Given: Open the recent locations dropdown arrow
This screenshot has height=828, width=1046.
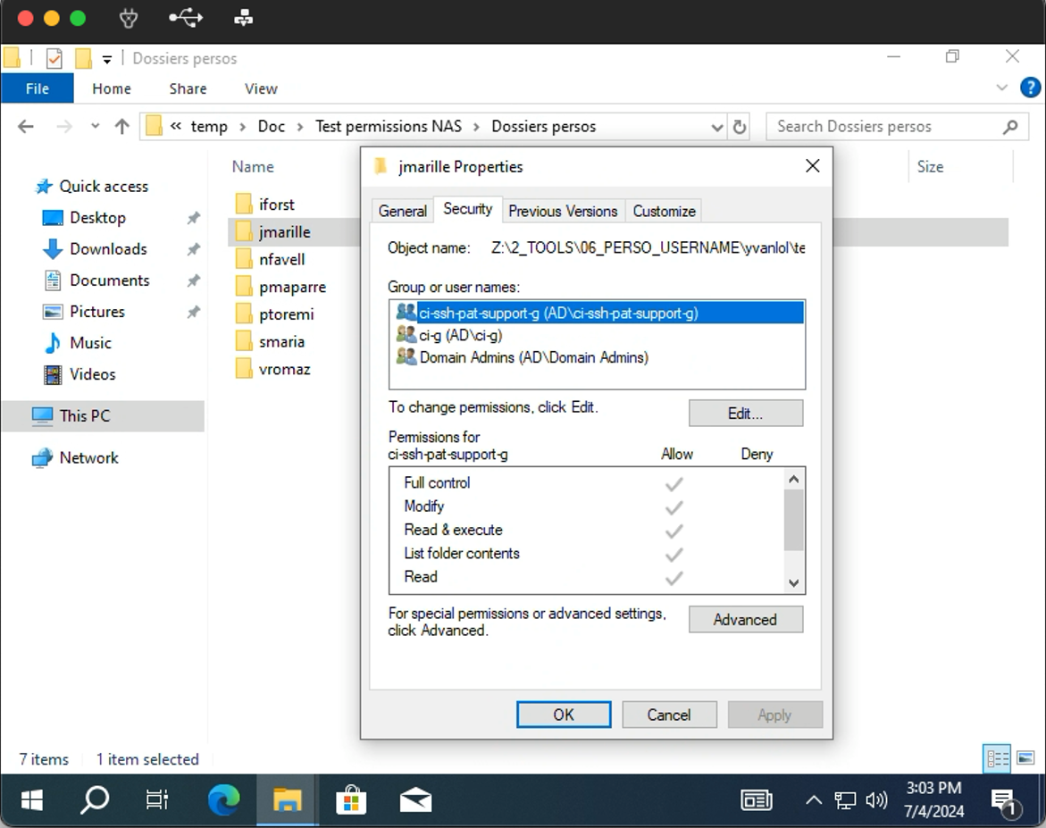Looking at the screenshot, I should pyautogui.click(x=96, y=127).
